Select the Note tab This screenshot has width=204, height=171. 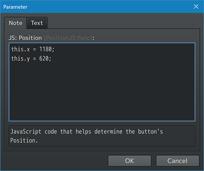point(16,23)
